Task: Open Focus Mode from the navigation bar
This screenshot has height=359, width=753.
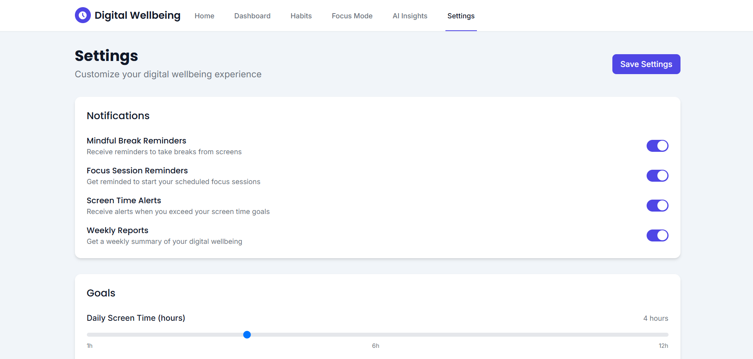Action: (x=352, y=16)
